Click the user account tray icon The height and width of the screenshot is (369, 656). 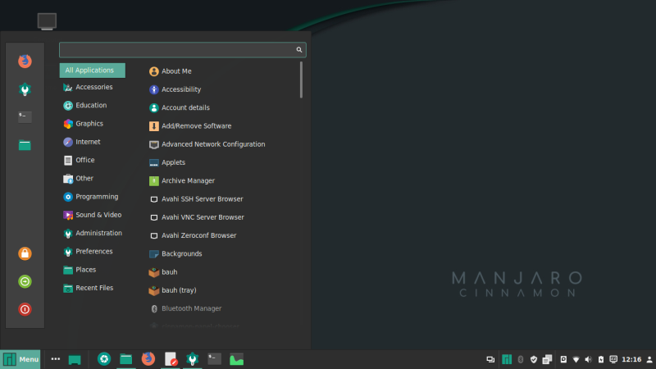pyautogui.click(x=649, y=359)
